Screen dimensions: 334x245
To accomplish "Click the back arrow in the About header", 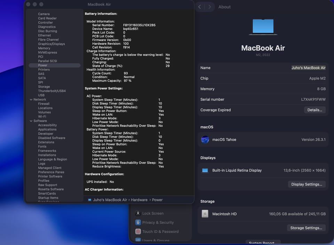I will click(200, 7).
